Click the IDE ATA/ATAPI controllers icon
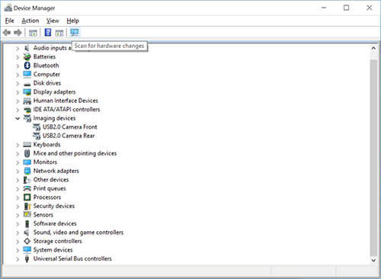Image resolution: width=381 pixels, height=279 pixels. click(x=27, y=110)
